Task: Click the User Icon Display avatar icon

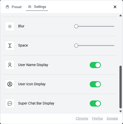Action: (10, 84)
